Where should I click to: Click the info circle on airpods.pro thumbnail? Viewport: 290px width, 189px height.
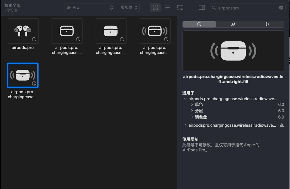point(33,39)
